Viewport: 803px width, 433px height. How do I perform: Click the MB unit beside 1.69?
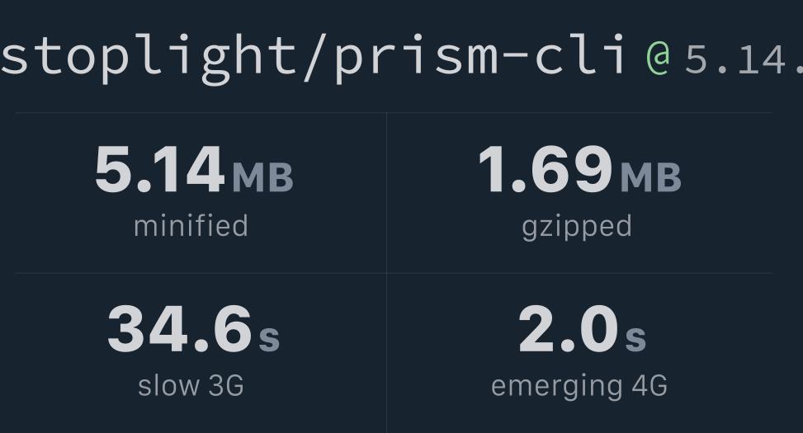pos(650,176)
